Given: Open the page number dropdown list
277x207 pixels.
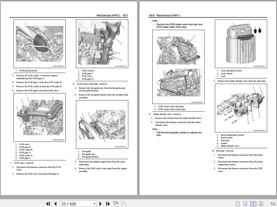Looking at the screenshot, I should pos(95,204).
